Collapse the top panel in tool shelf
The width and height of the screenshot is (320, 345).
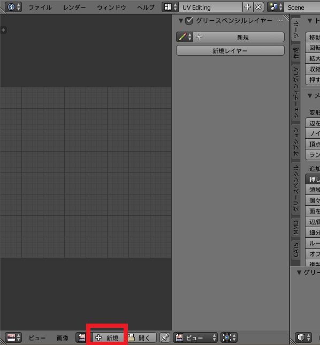(x=310, y=21)
